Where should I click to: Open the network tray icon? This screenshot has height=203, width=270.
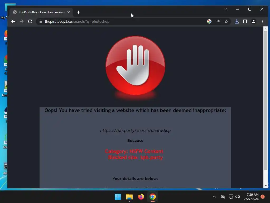point(231,197)
